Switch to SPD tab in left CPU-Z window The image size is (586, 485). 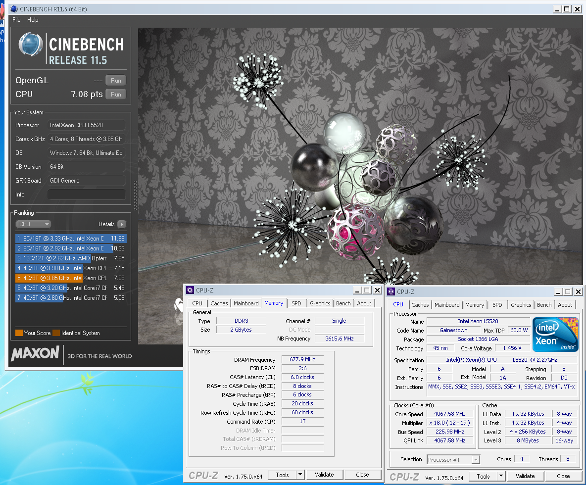pyautogui.click(x=296, y=303)
